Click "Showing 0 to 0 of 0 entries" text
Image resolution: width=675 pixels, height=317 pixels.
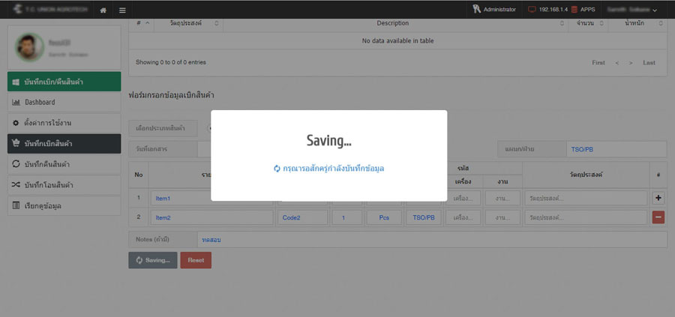click(171, 62)
